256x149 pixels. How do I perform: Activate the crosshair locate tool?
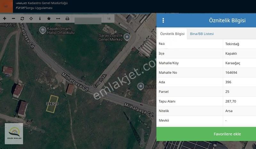coord(31,19)
